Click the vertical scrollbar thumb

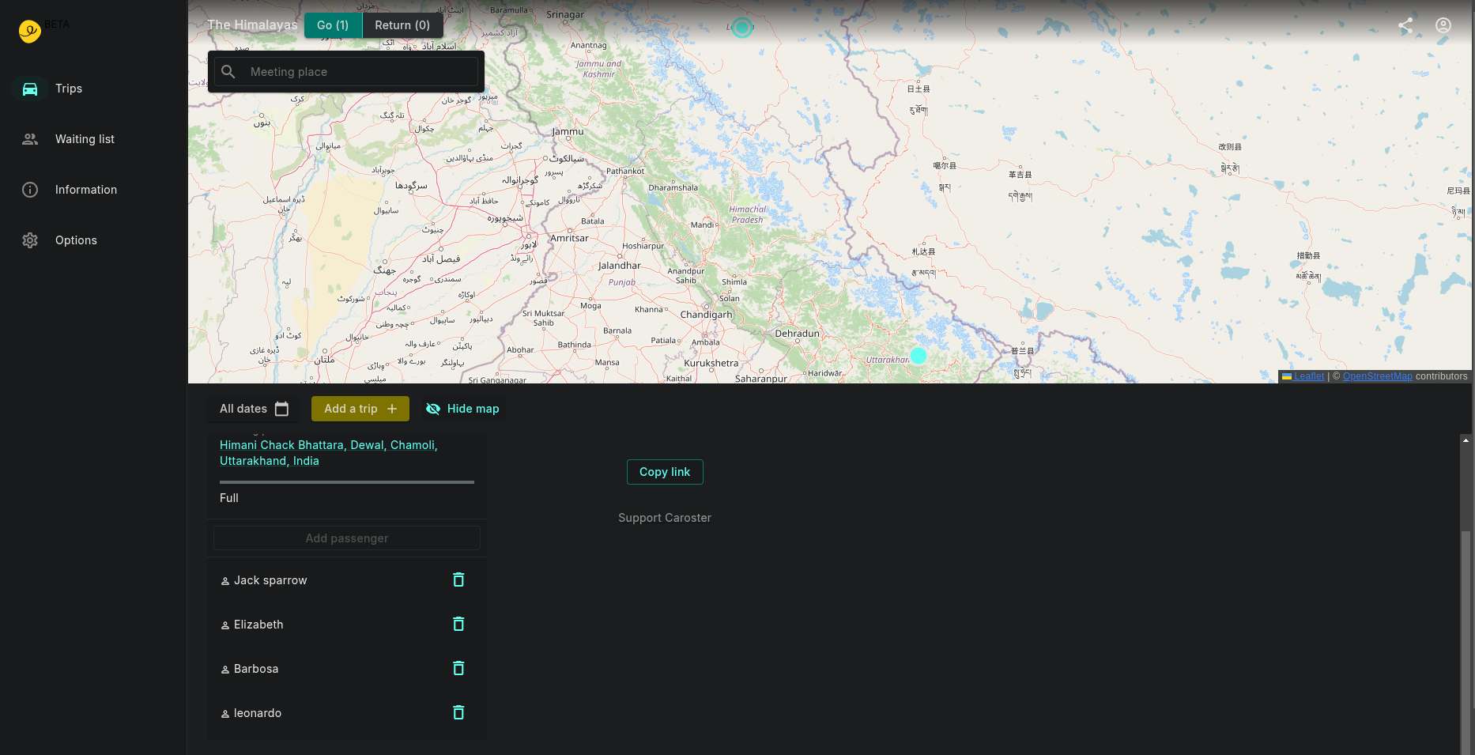pyautogui.click(x=1466, y=642)
